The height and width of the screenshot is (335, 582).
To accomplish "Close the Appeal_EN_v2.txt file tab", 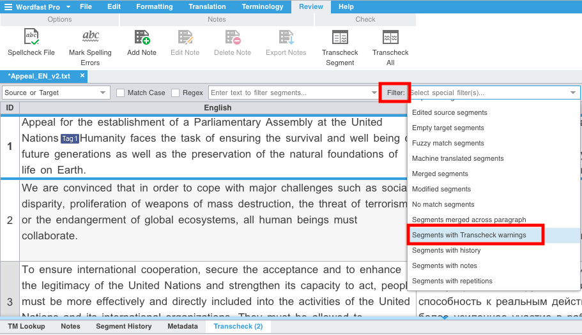I will (82, 75).
